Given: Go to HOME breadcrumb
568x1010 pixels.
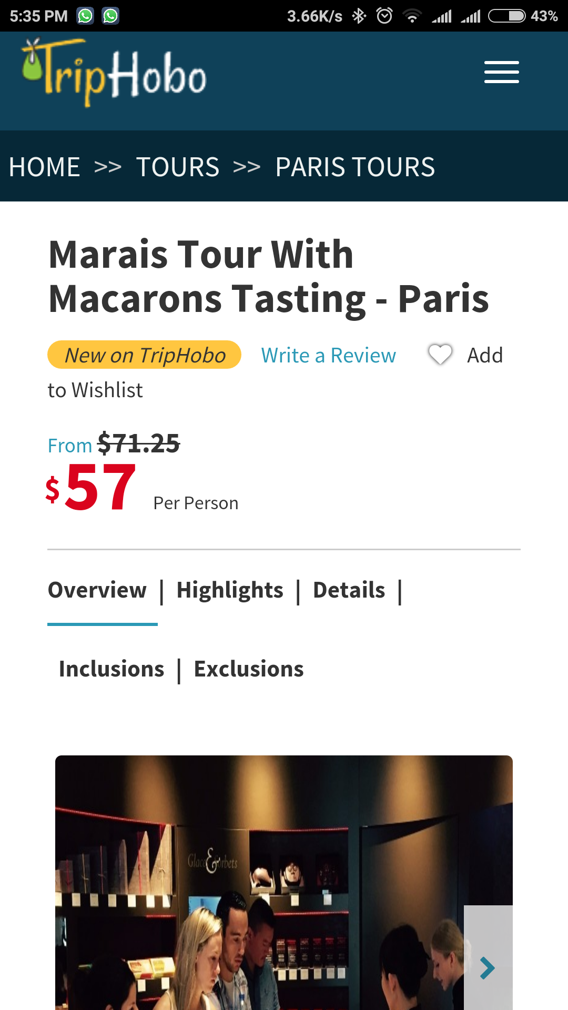Looking at the screenshot, I should tap(45, 167).
